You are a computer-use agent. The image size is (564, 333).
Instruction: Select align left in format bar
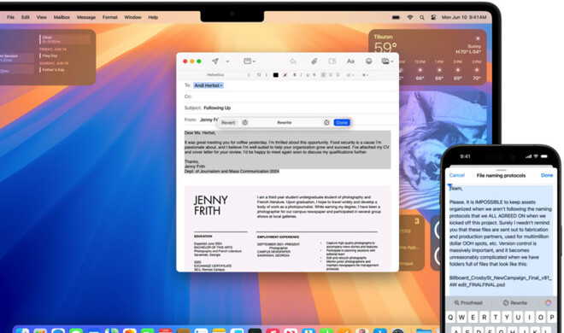coord(323,75)
